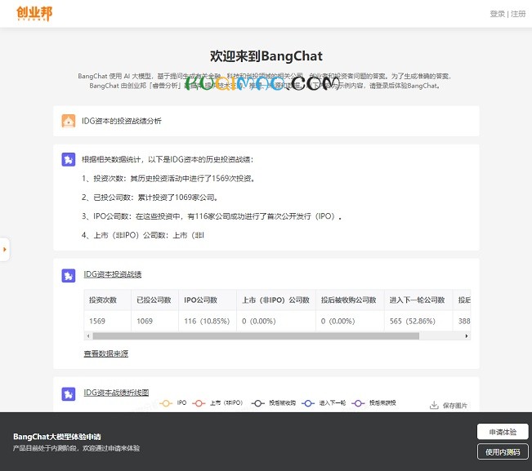Click the bot avatar beside IDG资本战绩折线图
Viewport: 532px width, 471px height.
pyautogui.click(x=68, y=394)
